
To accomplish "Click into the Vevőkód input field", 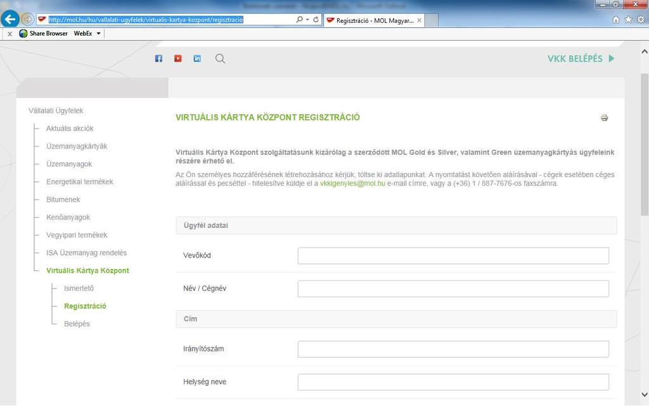I will coord(453,256).
